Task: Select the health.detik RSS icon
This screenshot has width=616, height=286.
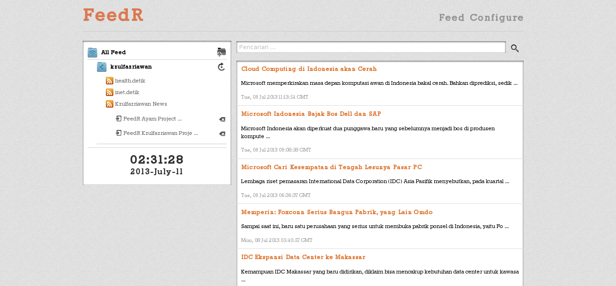Action: pos(109,80)
